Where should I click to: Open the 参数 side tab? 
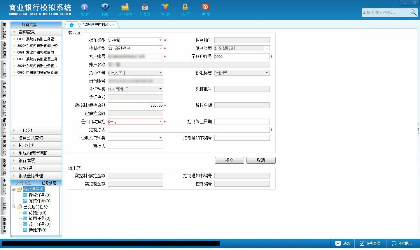(4, 206)
